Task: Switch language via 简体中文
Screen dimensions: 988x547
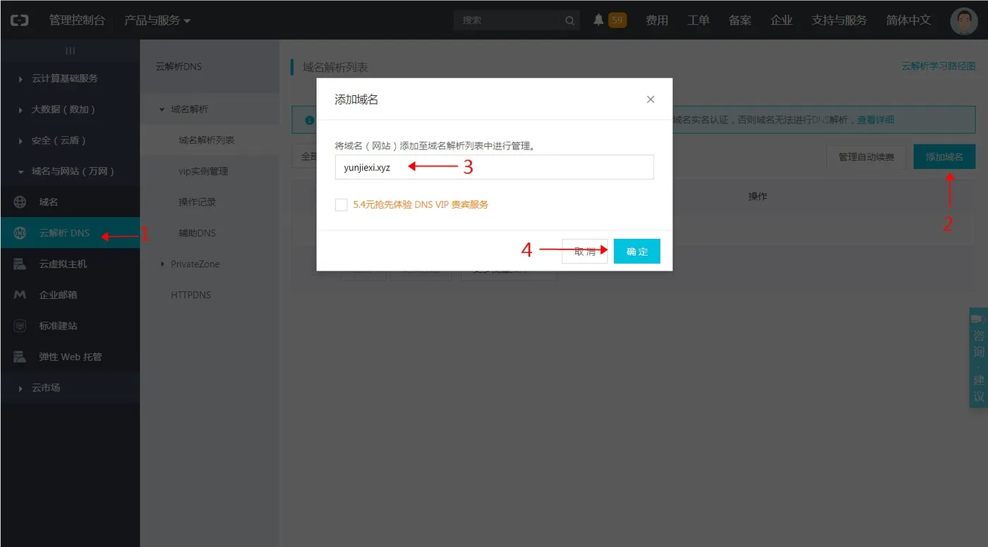Action: [x=909, y=20]
